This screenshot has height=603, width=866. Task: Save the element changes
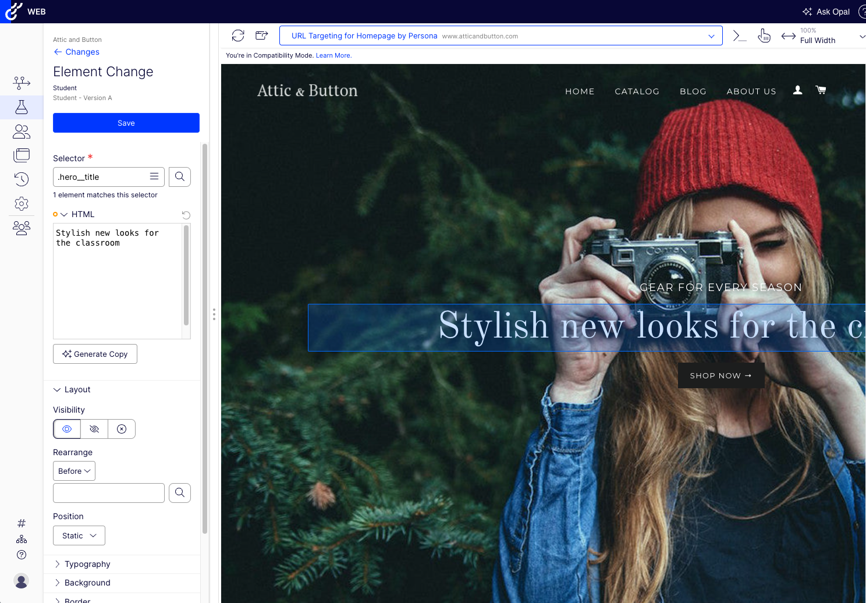126,123
